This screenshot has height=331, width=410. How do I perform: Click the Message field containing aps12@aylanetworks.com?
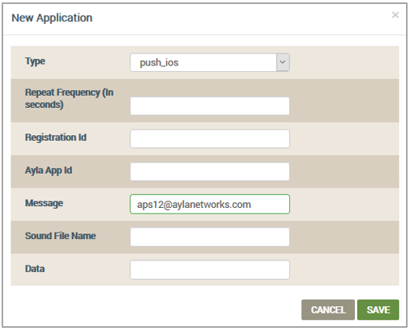click(x=209, y=204)
